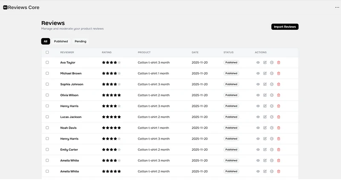Open the three-dot more options menu
341x191 pixels.
[337, 7]
